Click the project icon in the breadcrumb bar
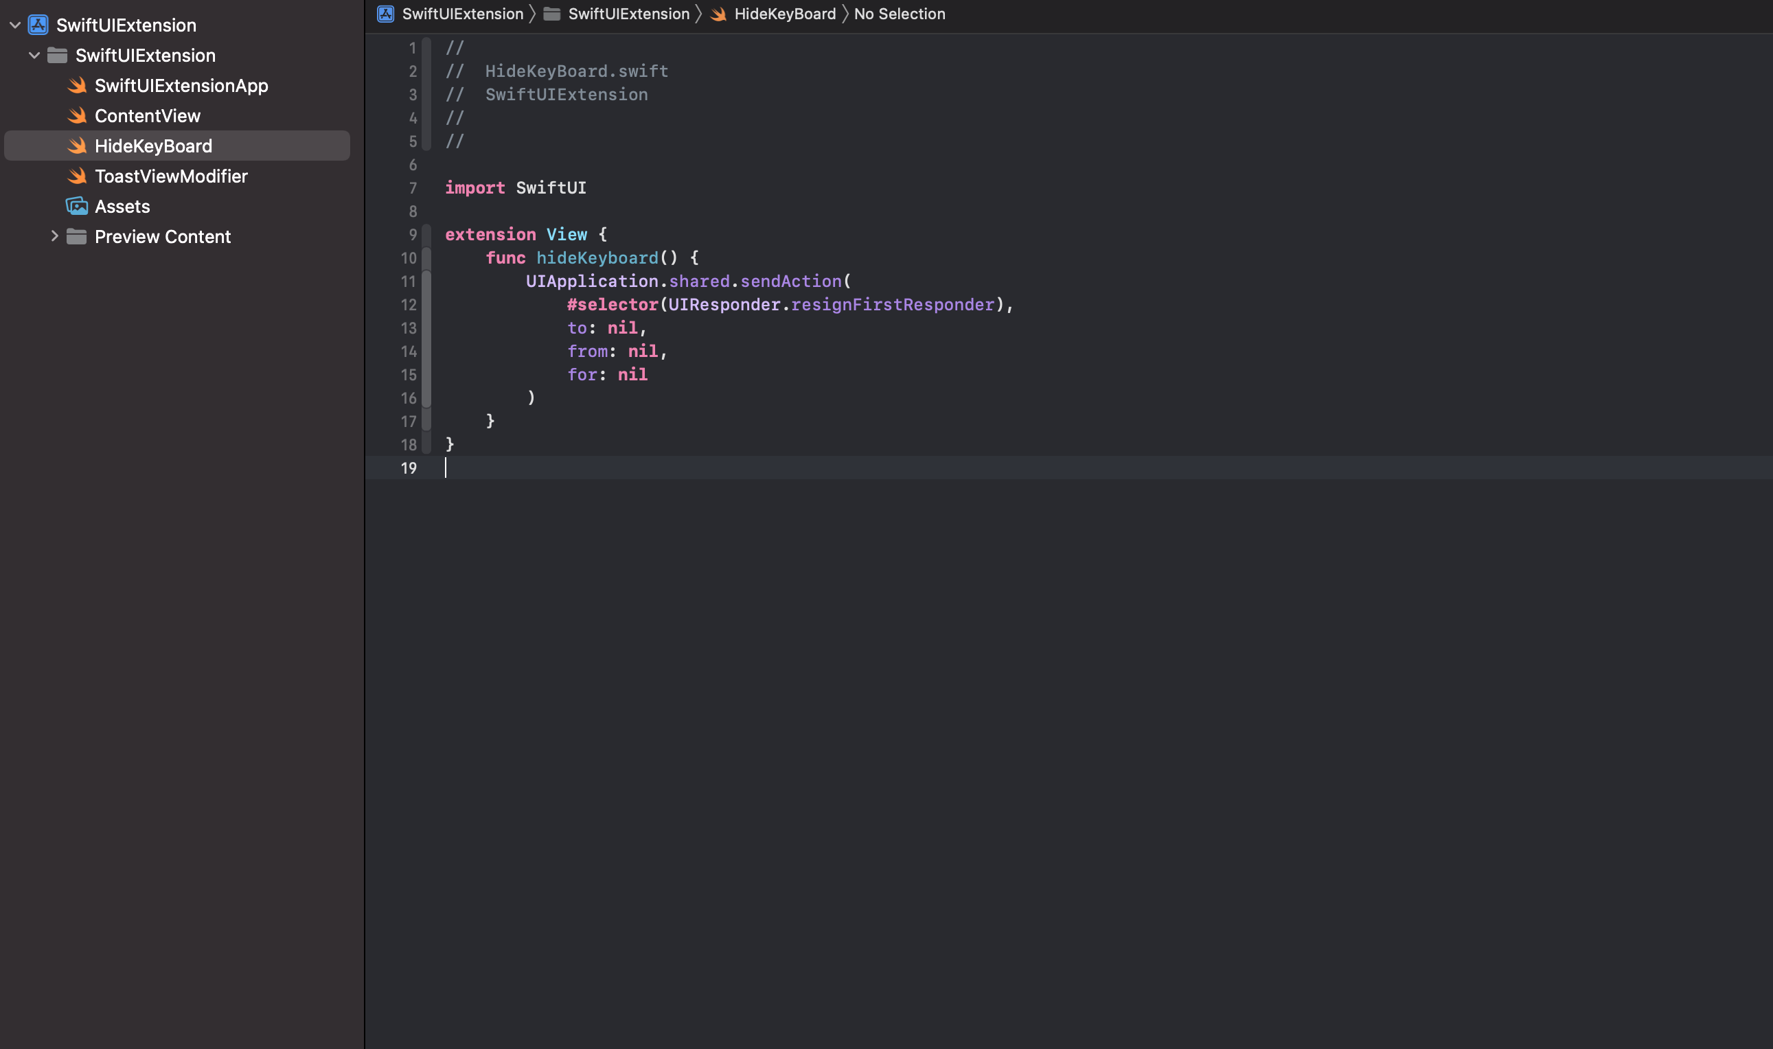This screenshot has height=1049, width=1773. (386, 14)
